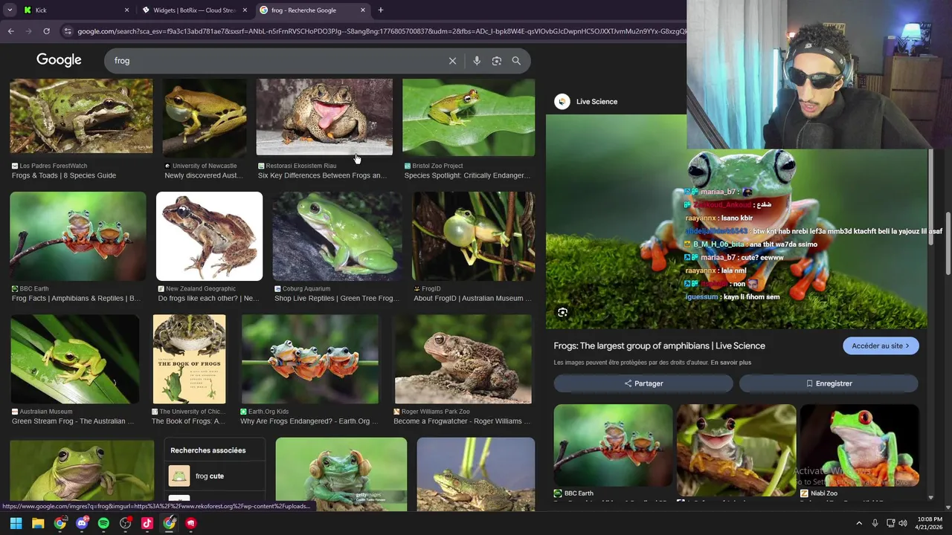
Task: Click Live Science round logo icon
Action: pos(562,102)
